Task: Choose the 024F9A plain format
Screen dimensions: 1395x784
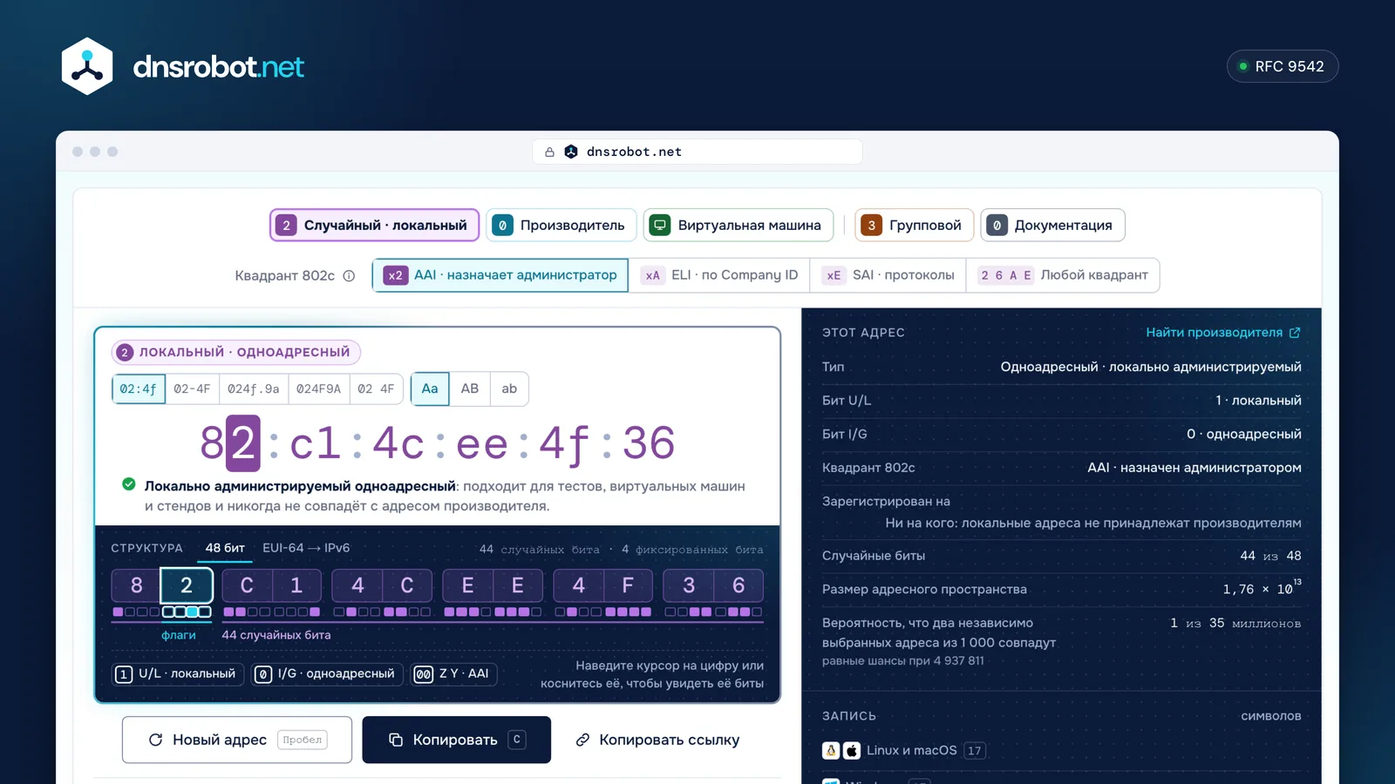Action: click(x=318, y=389)
